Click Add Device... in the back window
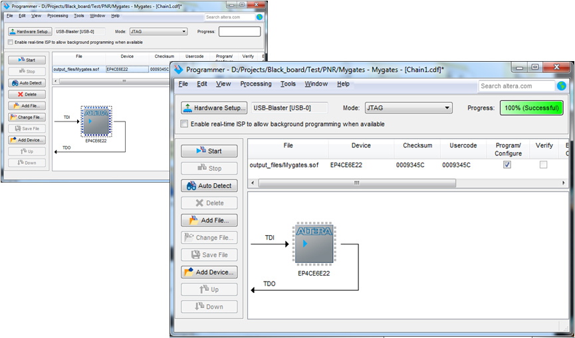The height and width of the screenshot is (338, 575). pyautogui.click(x=27, y=140)
